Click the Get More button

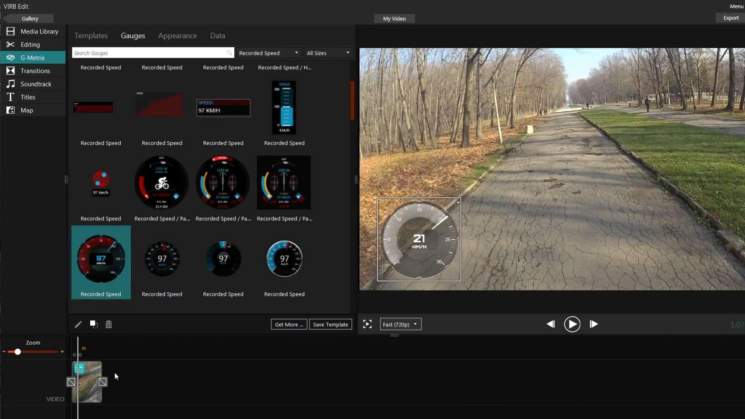pyautogui.click(x=289, y=324)
